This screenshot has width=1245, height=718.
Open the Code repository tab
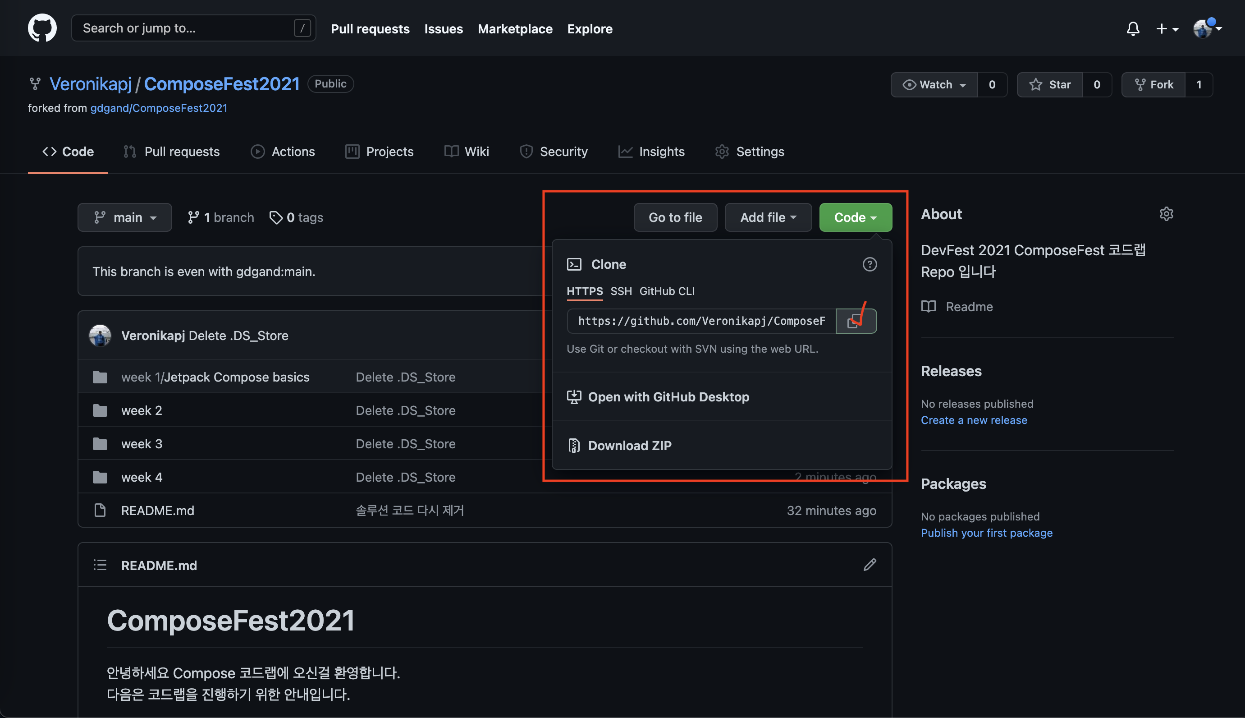click(68, 152)
